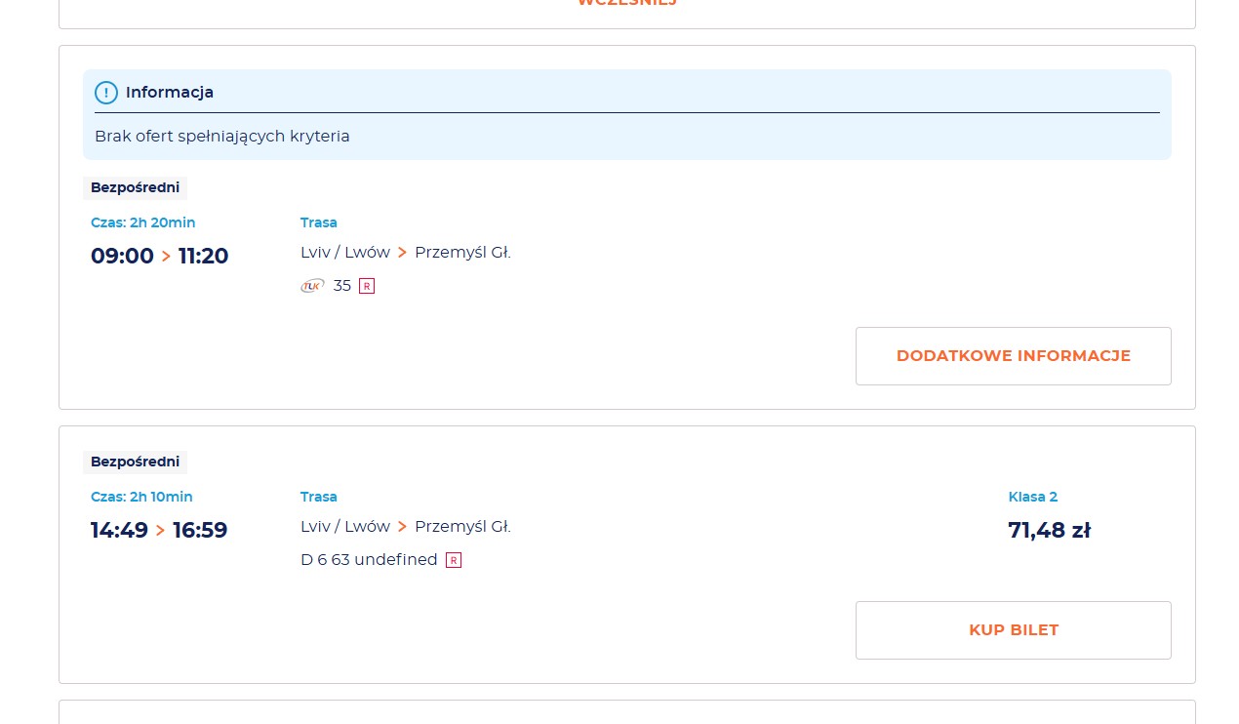Click the orange arrow between 09:00 and 11:20
The width and height of the screenshot is (1239, 724).
tap(166, 257)
